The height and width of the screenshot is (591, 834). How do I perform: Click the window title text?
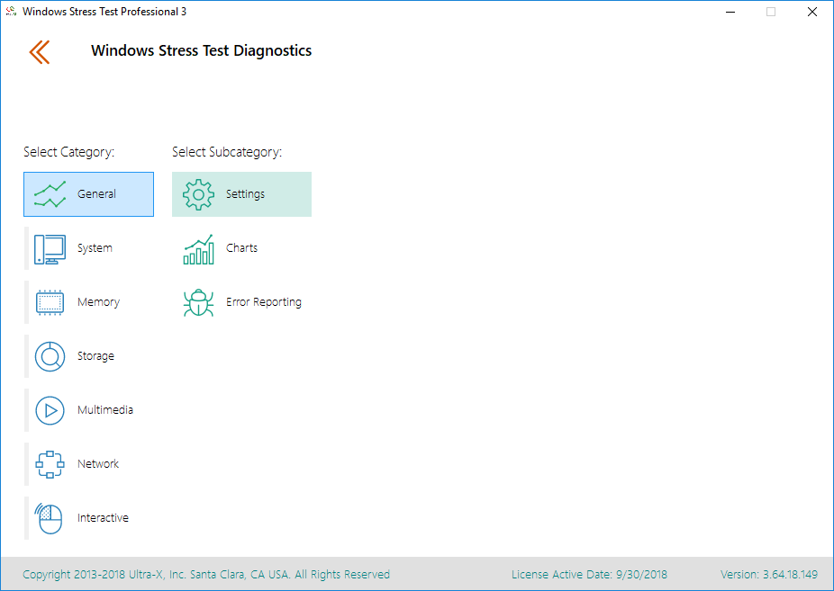click(x=104, y=12)
